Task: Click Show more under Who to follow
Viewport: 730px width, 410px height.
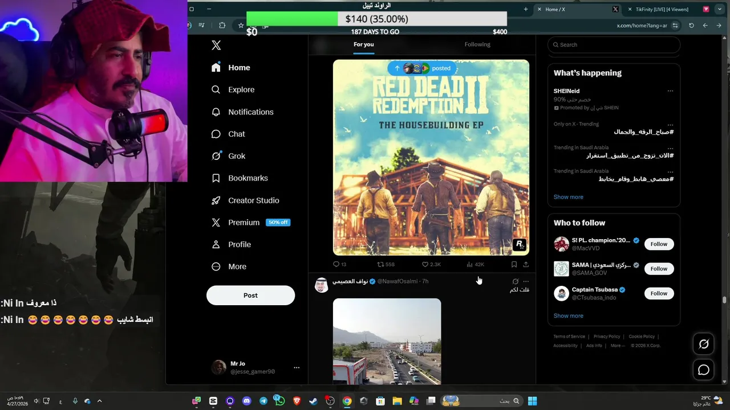Action: click(568, 316)
